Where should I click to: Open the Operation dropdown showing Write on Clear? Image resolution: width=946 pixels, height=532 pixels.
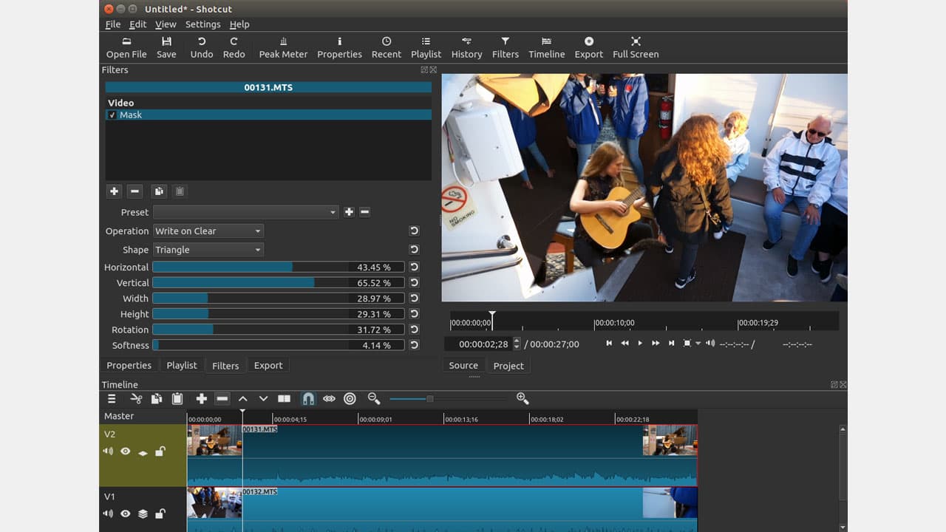point(208,231)
